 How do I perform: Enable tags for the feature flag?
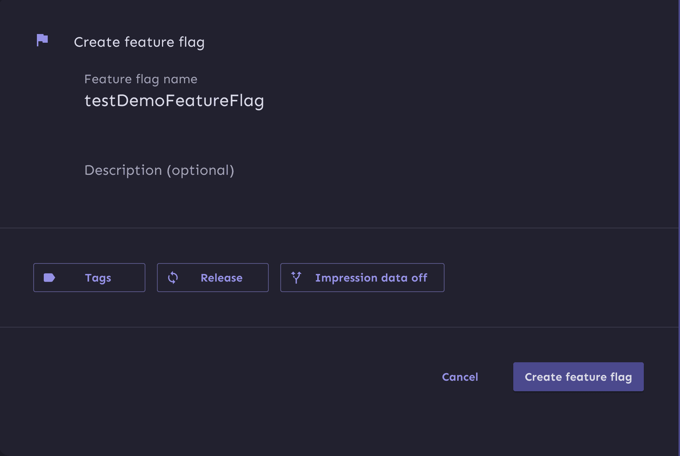click(x=89, y=278)
